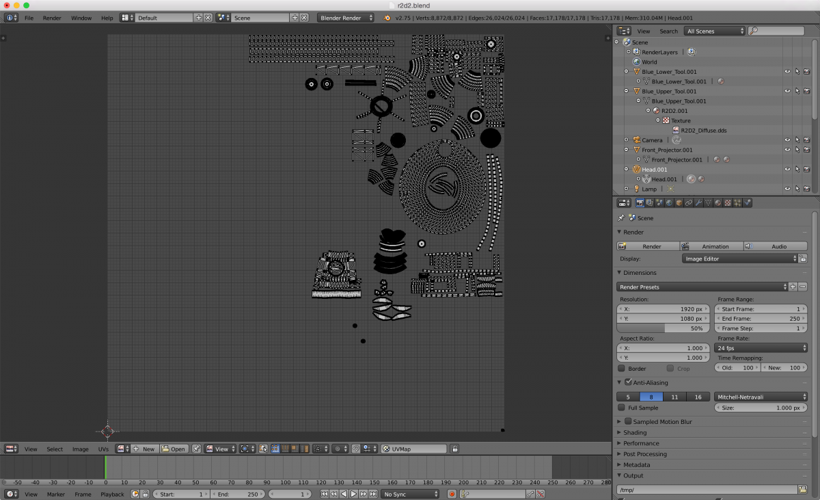
Task: Add new scene with plus button
Action: point(295,18)
